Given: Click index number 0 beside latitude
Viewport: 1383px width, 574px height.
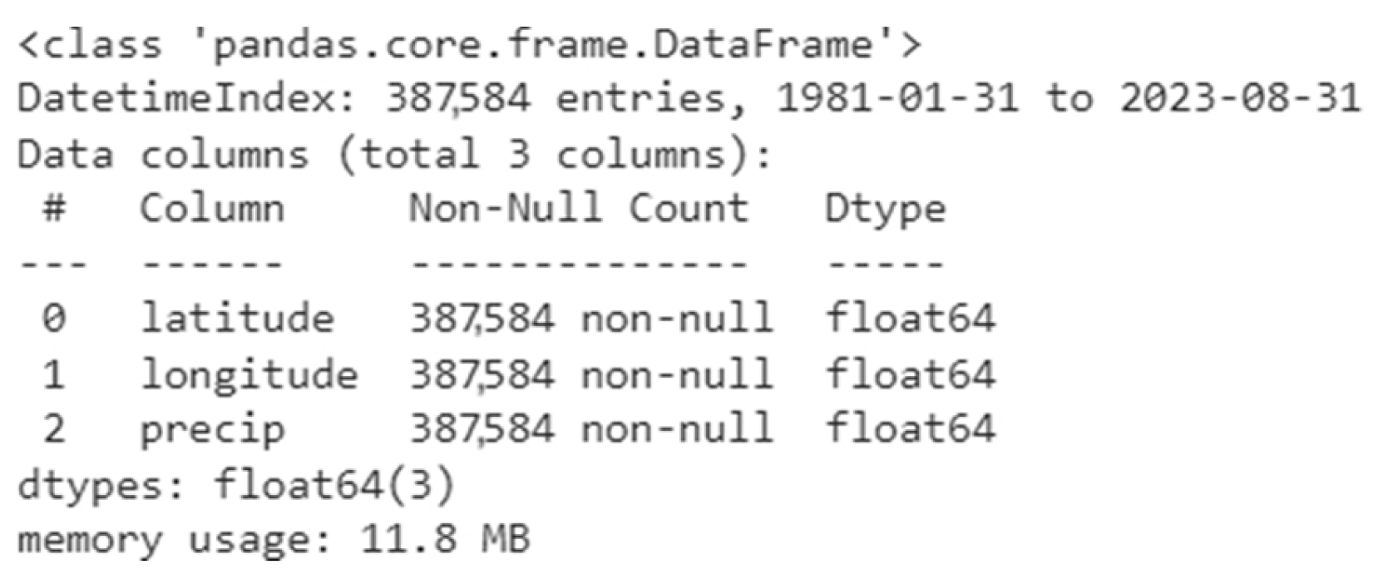Looking at the screenshot, I should click(x=54, y=319).
